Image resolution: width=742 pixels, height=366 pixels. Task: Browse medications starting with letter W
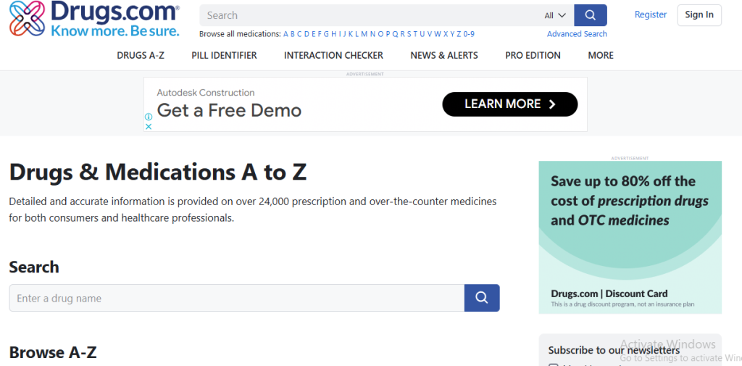437,34
